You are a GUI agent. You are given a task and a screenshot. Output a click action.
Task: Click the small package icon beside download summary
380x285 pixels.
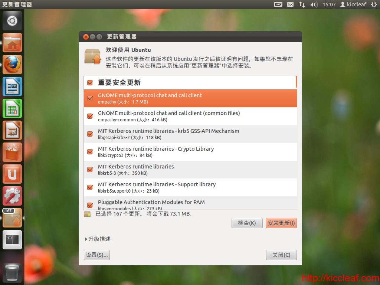pyautogui.click(x=87, y=214)
